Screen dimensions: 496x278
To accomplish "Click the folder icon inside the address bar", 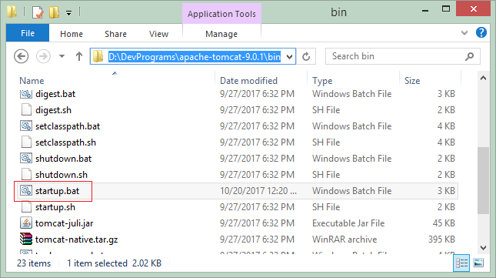I will pos(98,56).
